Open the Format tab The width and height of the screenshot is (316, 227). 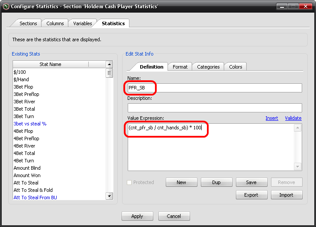pyautogui.click(x=180, y=67)
